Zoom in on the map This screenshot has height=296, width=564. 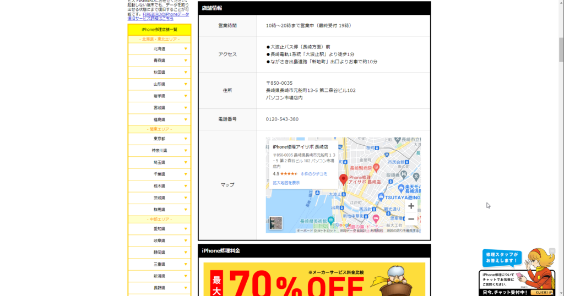click(411, 206)
